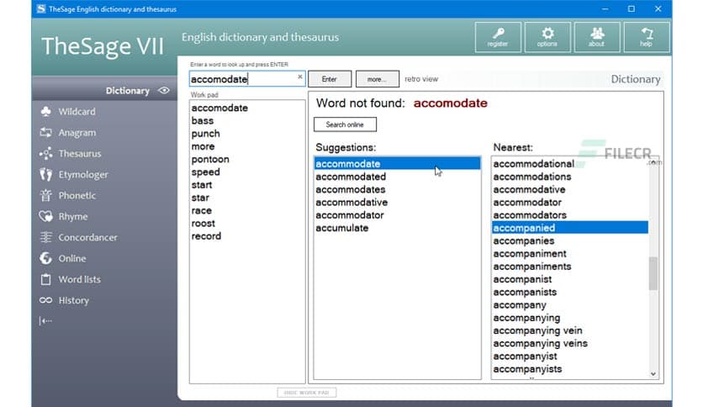Select the Concordancer menu label
The width and height of the screenshot is (703, 407).
(x=87, y=238)
